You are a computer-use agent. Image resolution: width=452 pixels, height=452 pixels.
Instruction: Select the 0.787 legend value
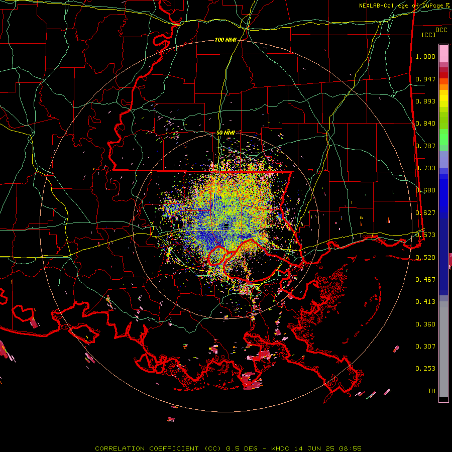(425, 146)
